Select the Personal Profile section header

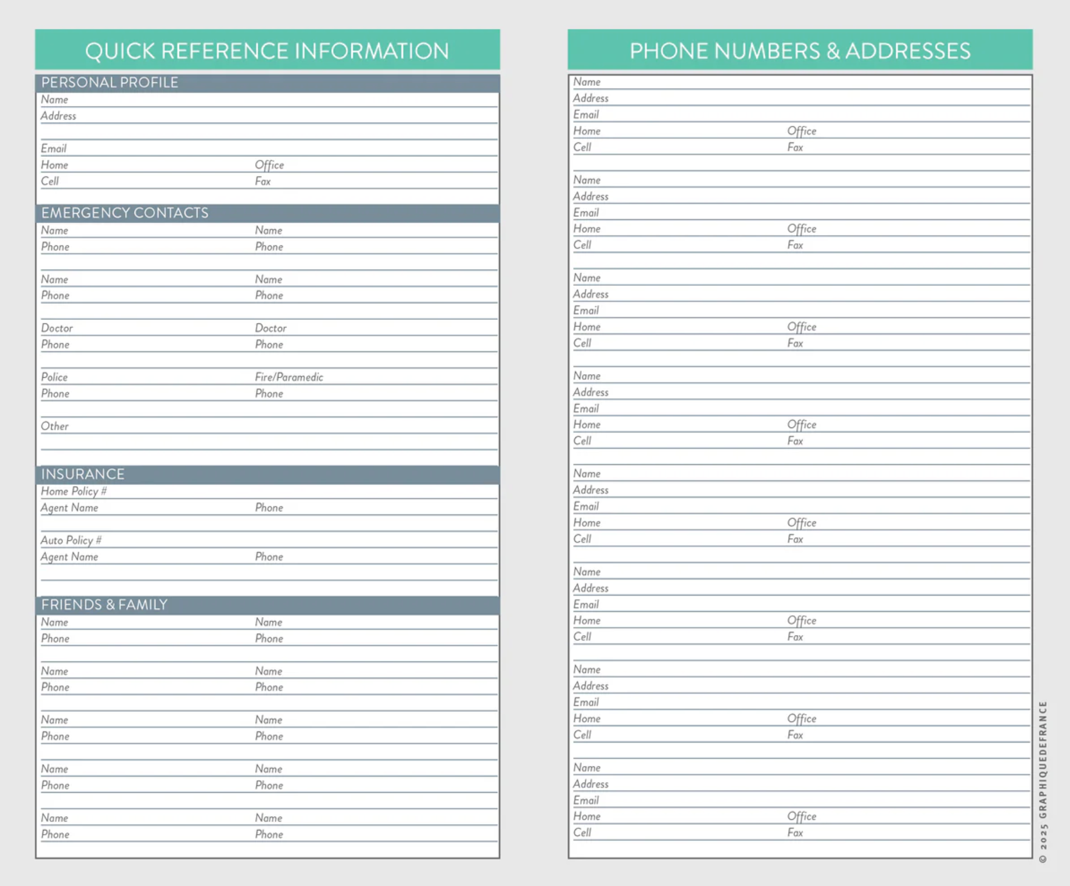(268, 83)
